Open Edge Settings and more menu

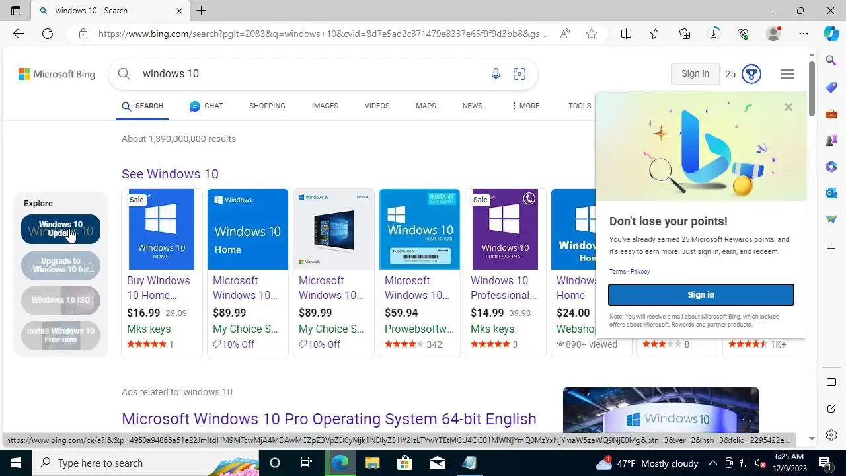(803, 34)
